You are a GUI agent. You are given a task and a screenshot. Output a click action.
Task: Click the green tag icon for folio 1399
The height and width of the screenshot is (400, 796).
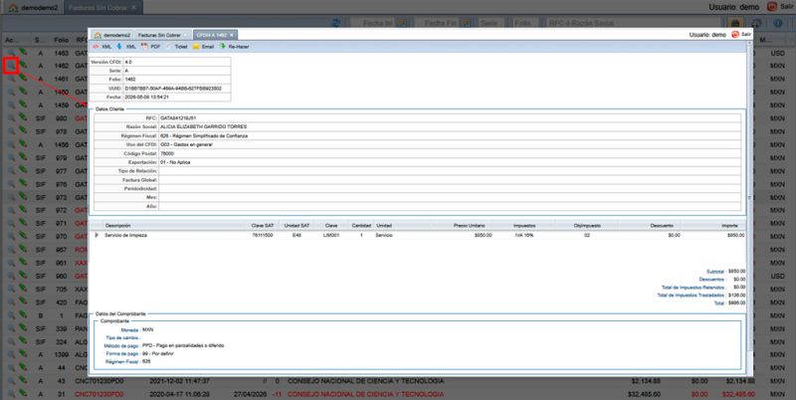coord(23,354)
